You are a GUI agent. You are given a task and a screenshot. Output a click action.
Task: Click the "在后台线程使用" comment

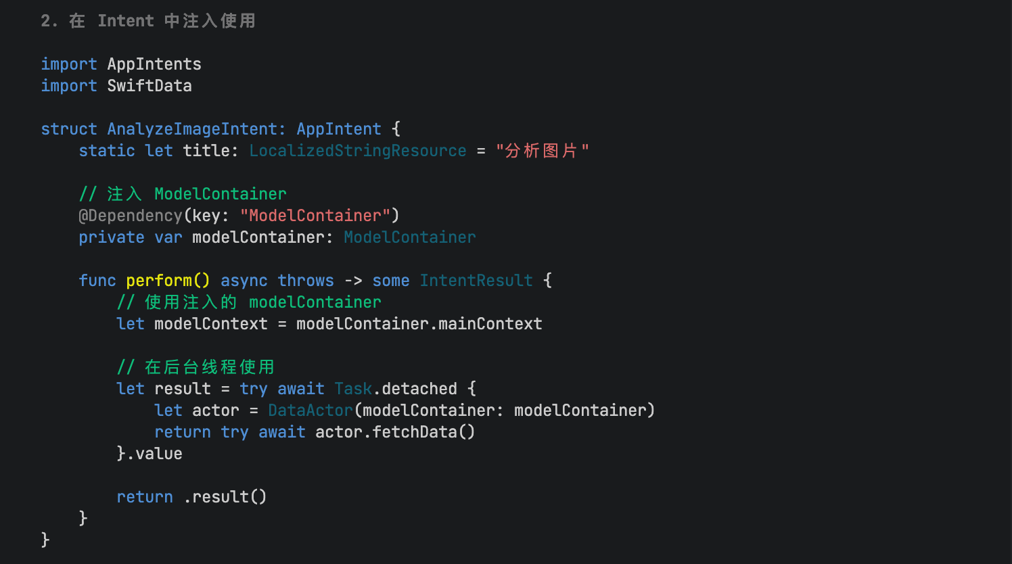[x=196, y=367]
